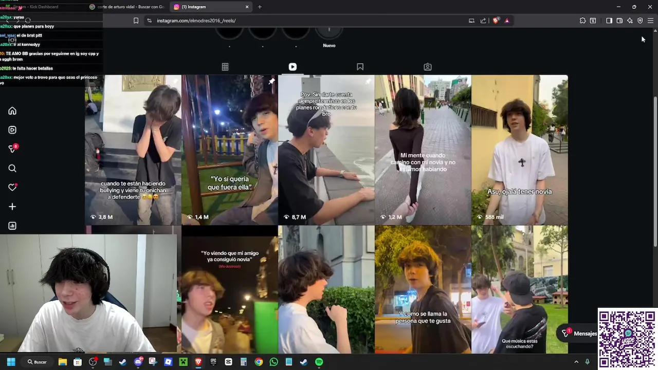Switch to the saved bookmark tab
The image size is (658, 370).
(x=360, y=67)
